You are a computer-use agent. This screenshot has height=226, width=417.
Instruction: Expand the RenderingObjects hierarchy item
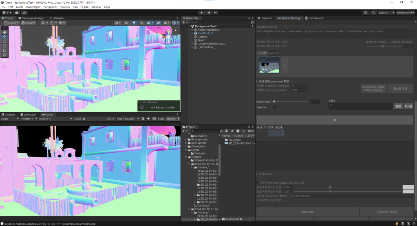coord(192,30)
